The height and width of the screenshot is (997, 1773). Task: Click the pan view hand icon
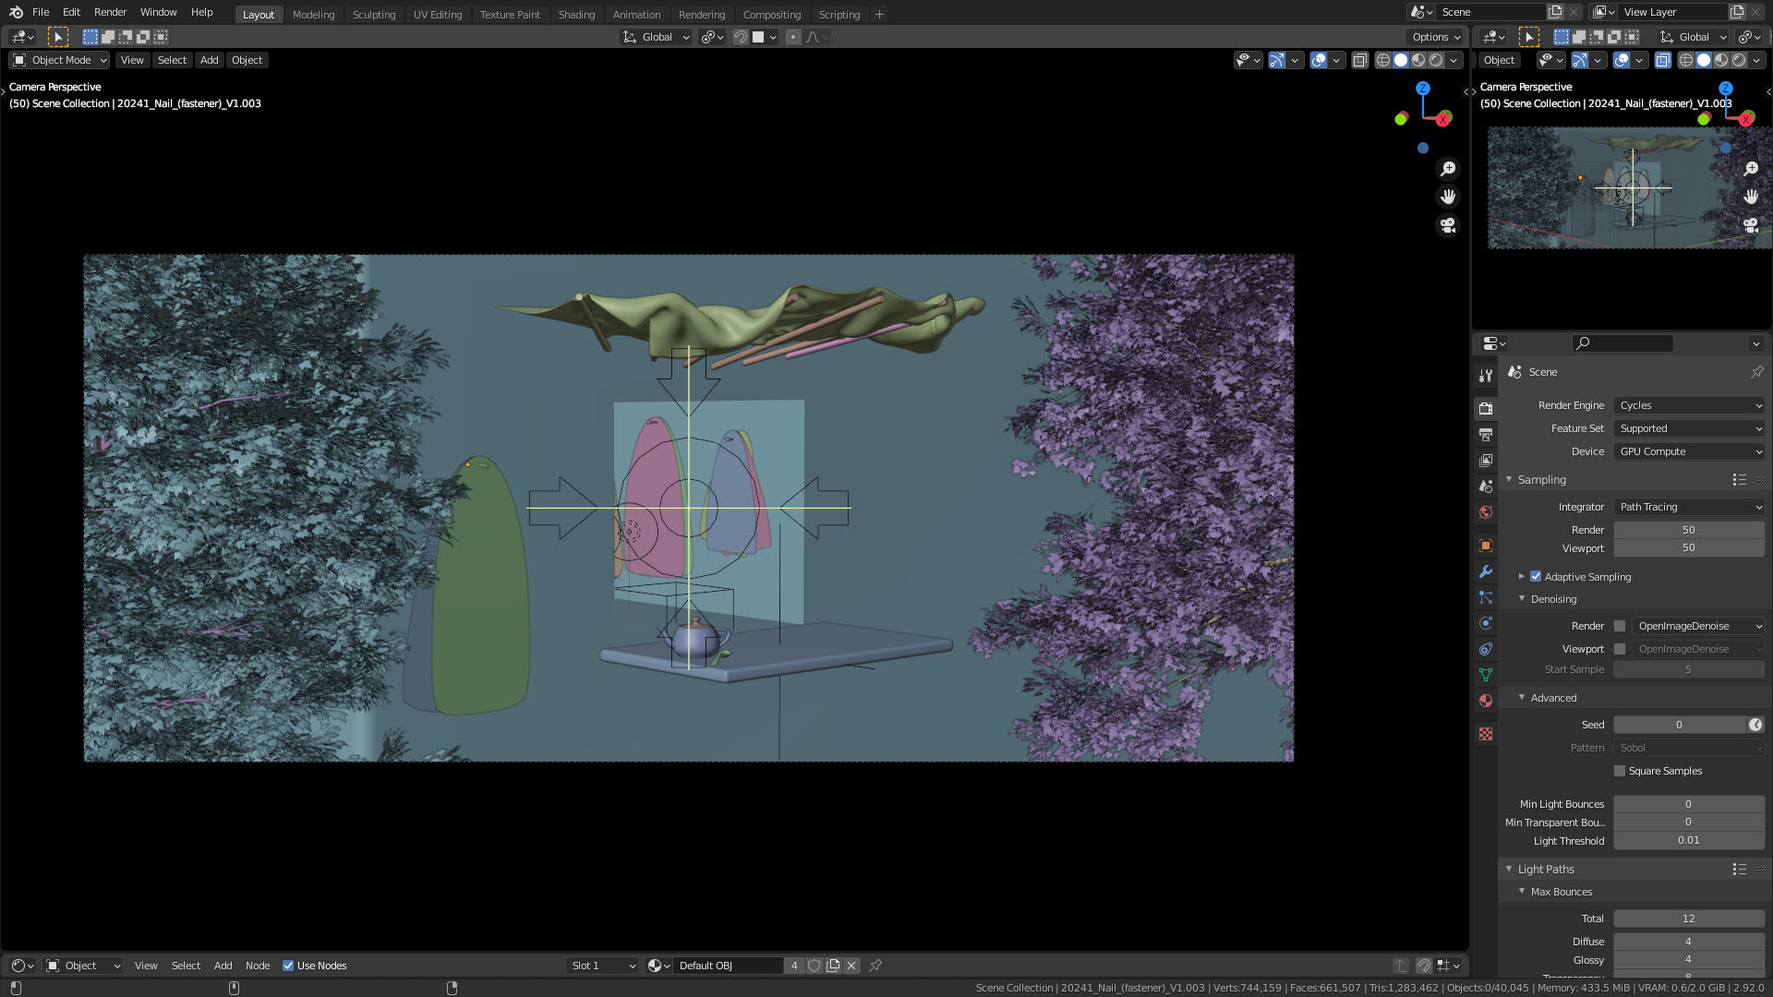click(1447, 197)
